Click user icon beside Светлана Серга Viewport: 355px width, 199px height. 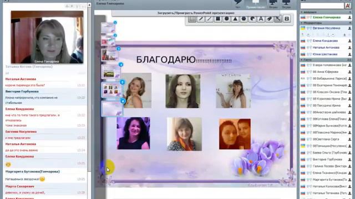[349, 139]
